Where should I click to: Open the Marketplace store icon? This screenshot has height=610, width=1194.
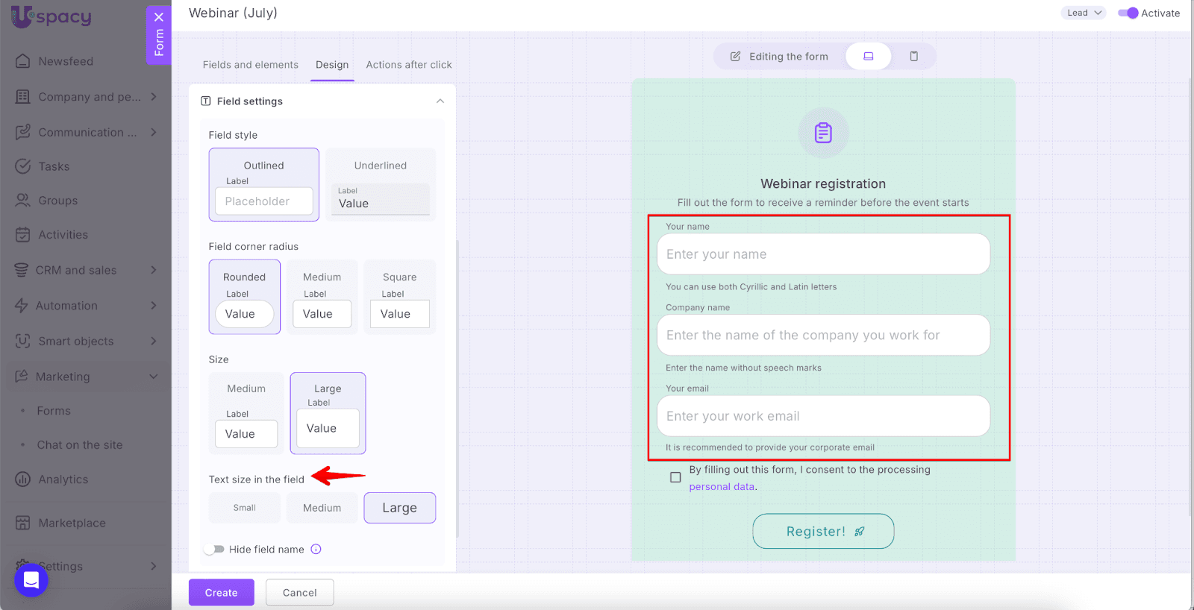tap(23, 523)
